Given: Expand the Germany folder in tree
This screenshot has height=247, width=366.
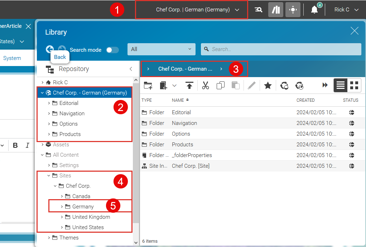Looking at the screenshot, I should pyautogui.click(x=62, y=207).
